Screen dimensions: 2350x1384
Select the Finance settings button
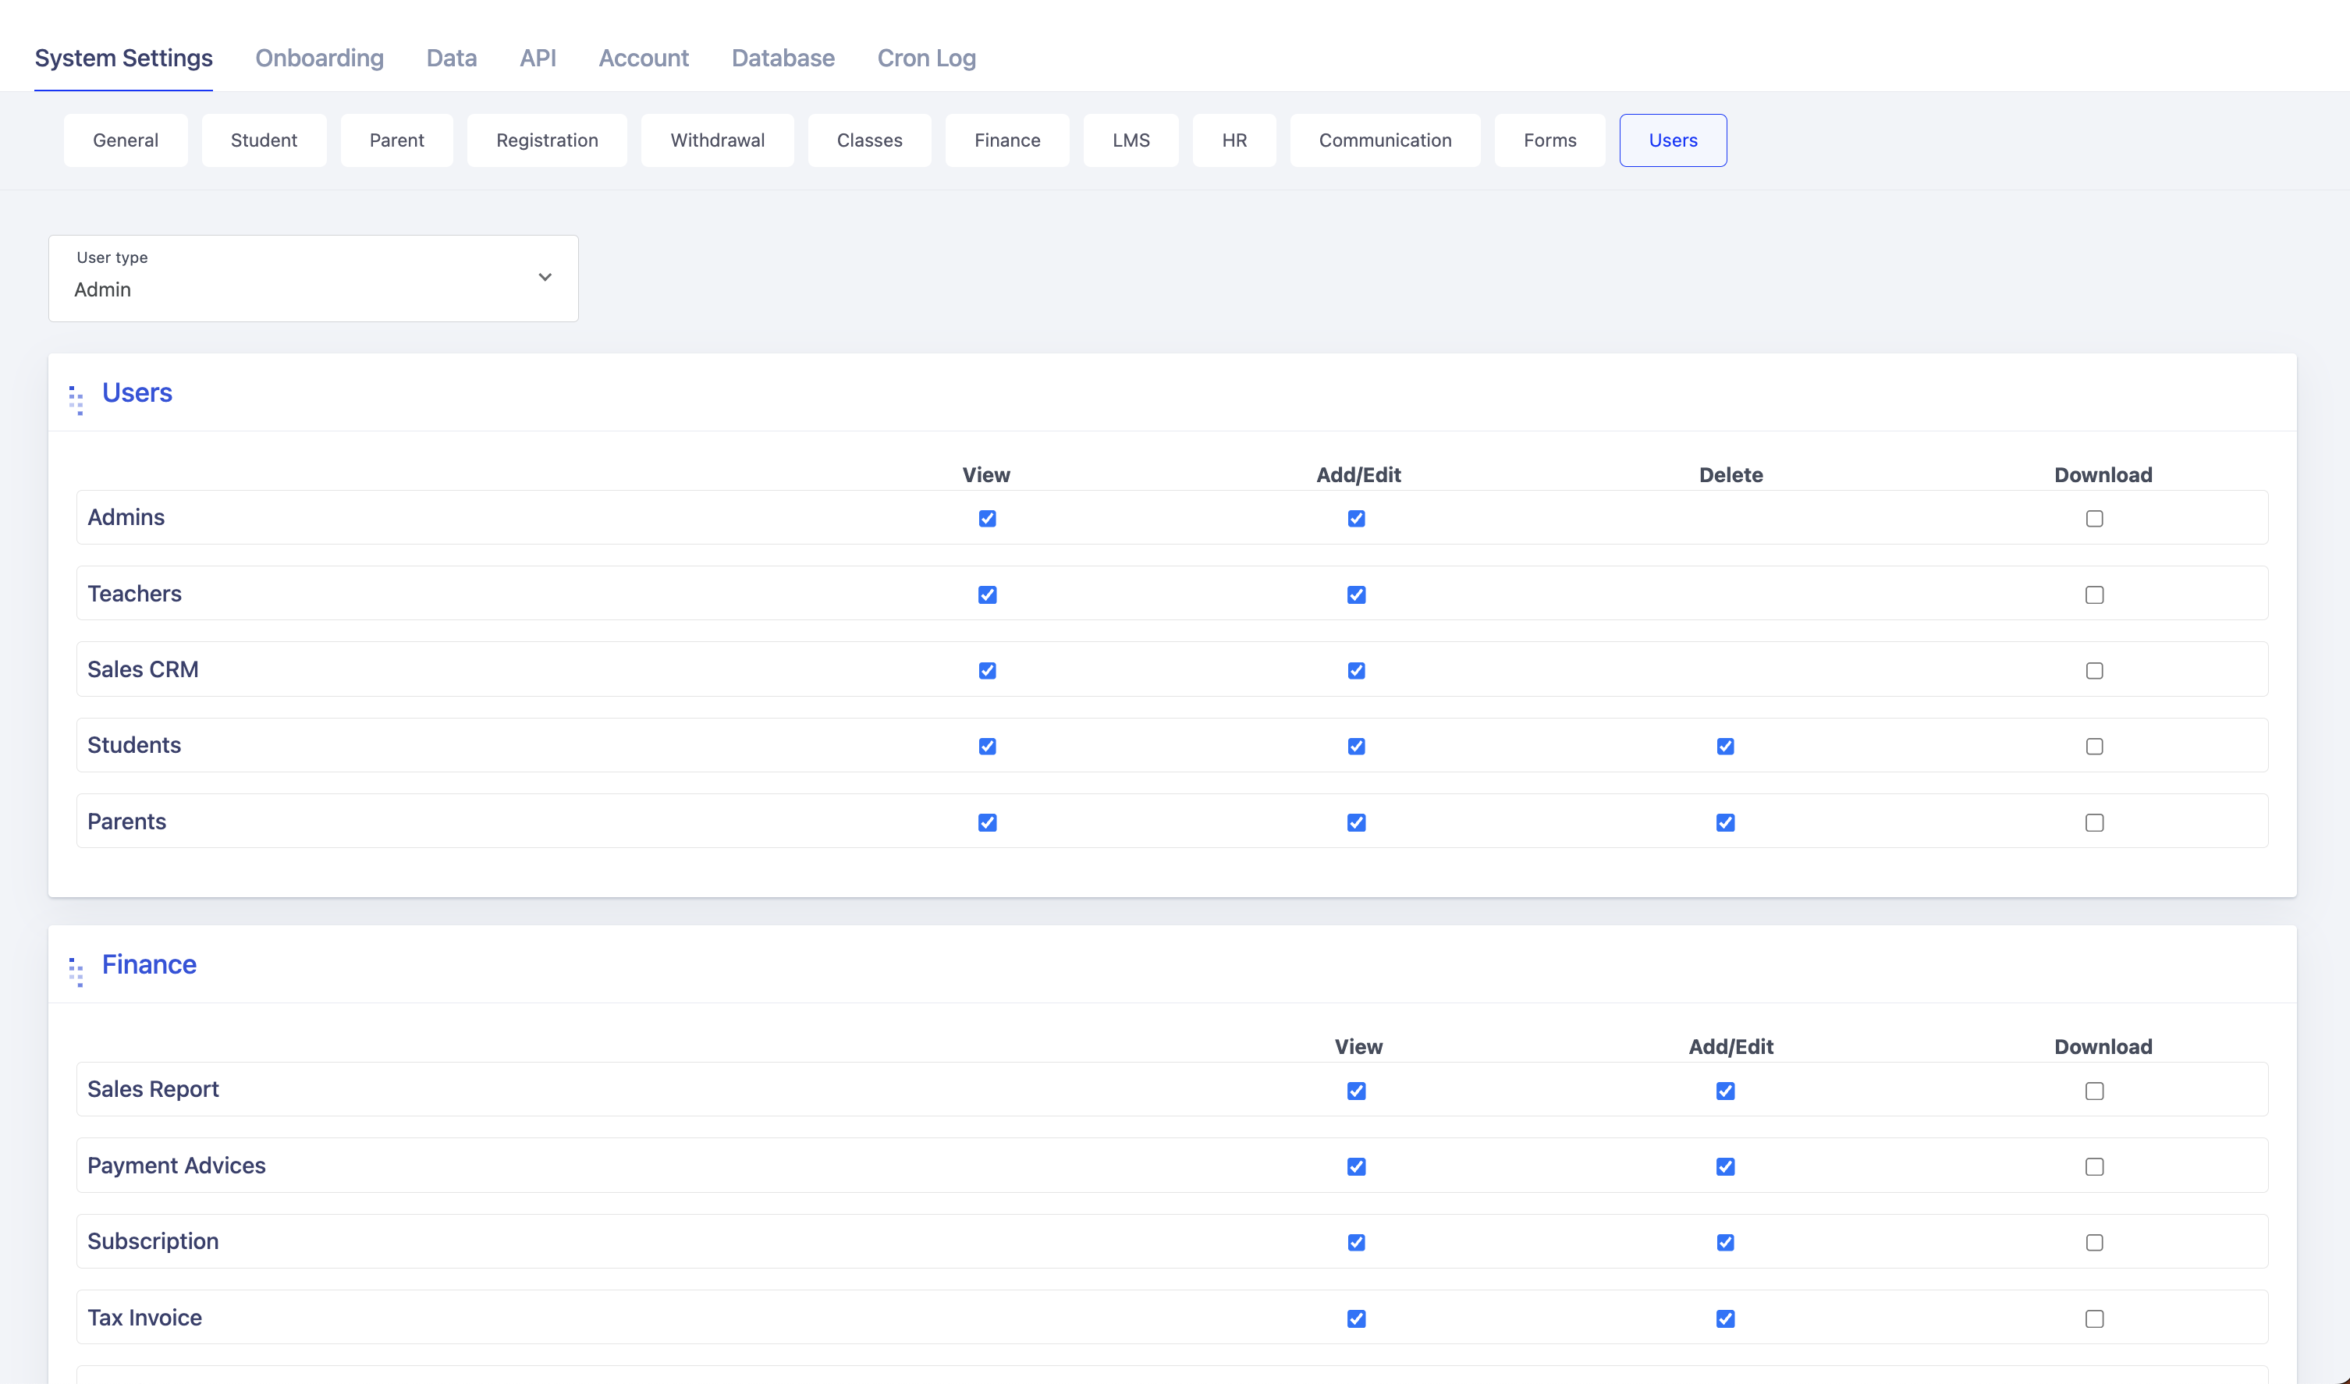tap(1006, 140)
